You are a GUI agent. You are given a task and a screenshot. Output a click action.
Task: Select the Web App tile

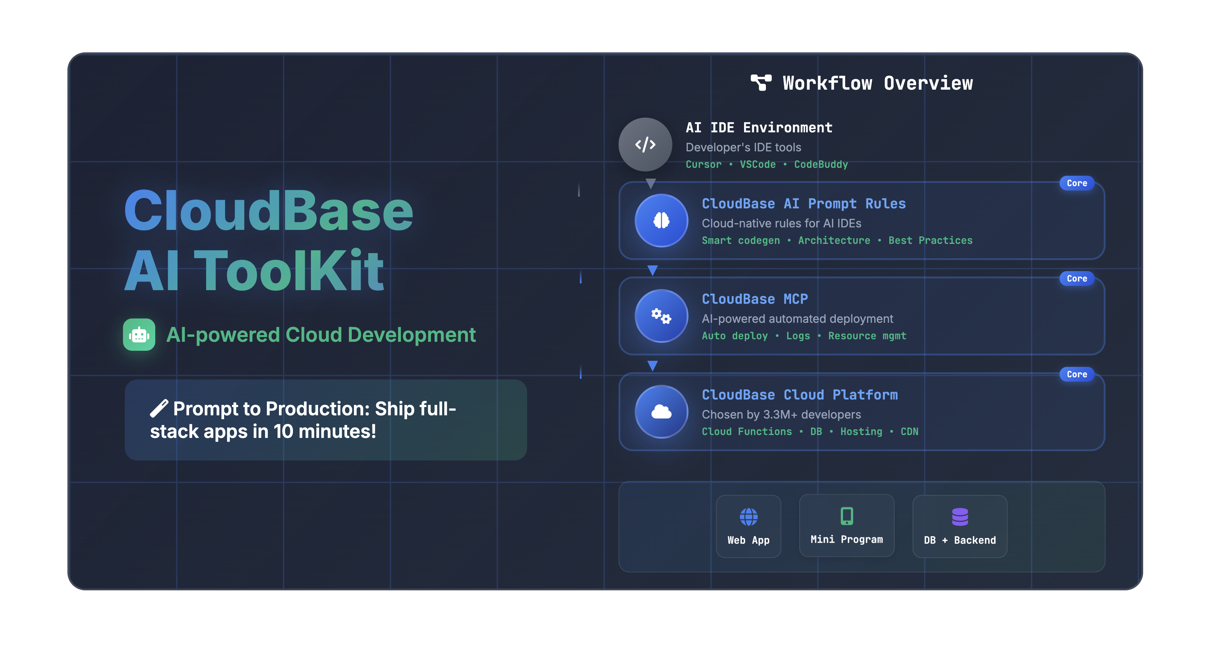pyautogui.click(x=749, y=526)
